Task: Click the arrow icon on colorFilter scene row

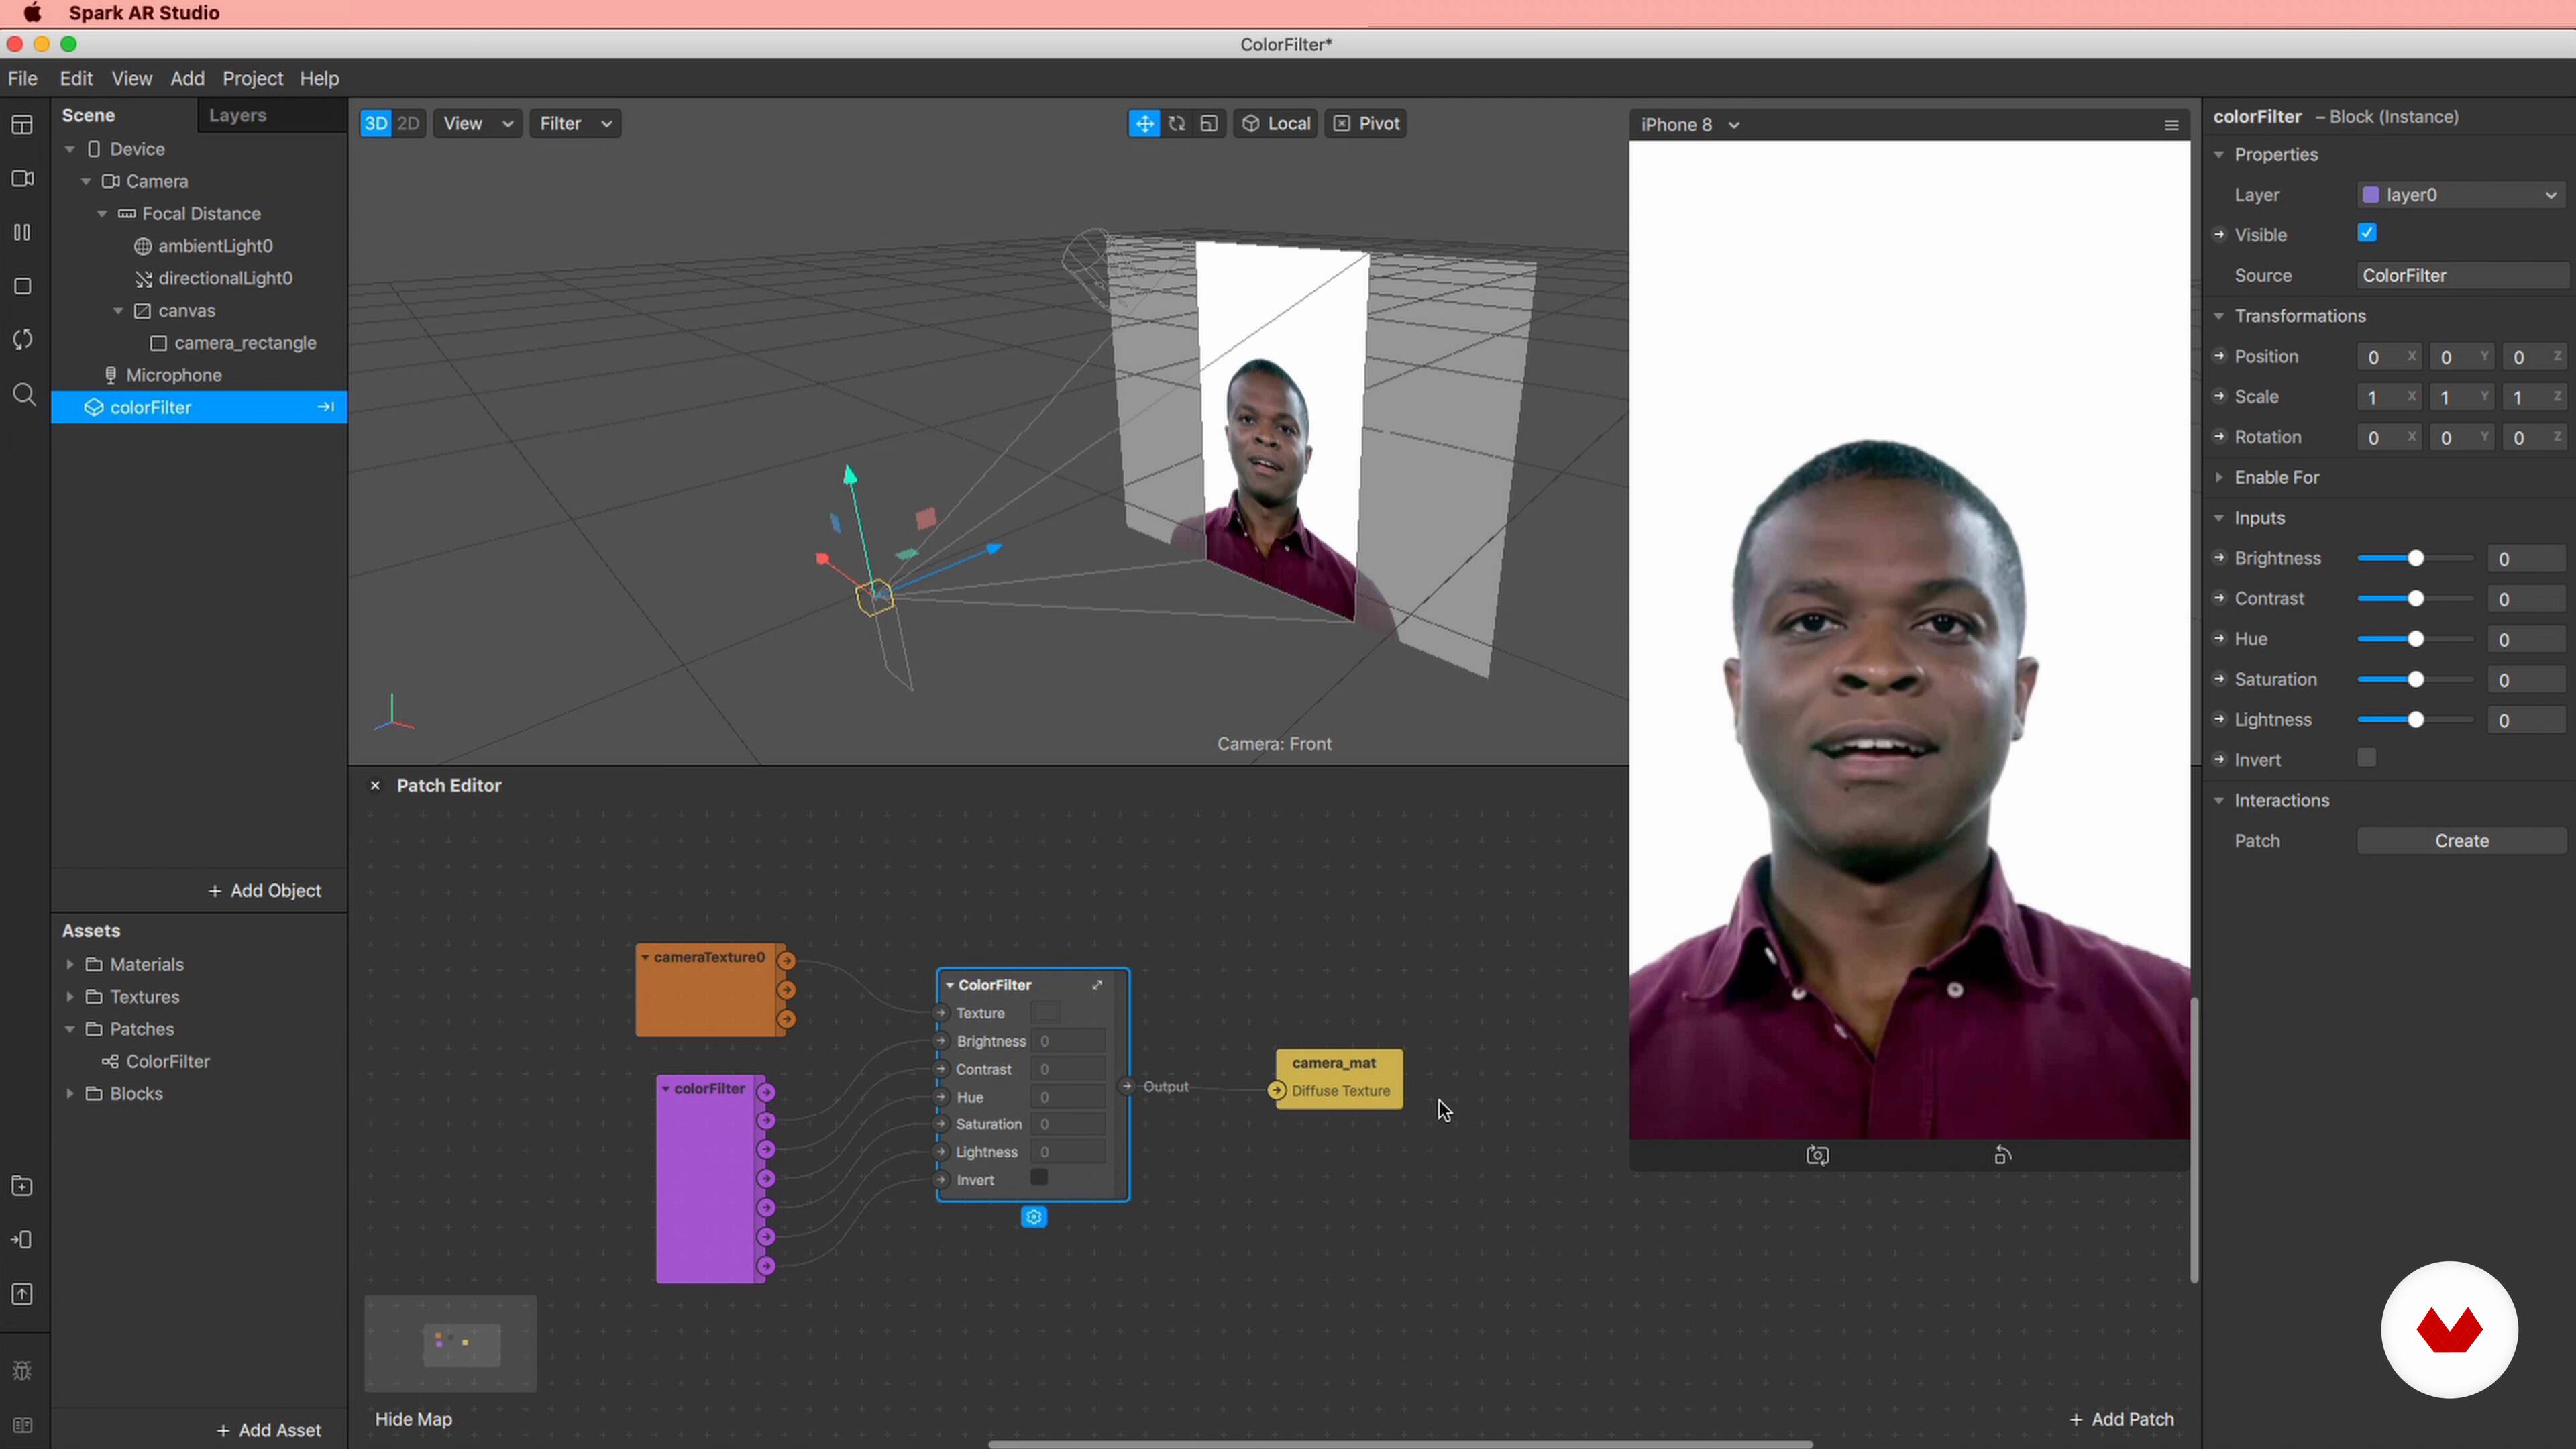Action: coord(325,407)
